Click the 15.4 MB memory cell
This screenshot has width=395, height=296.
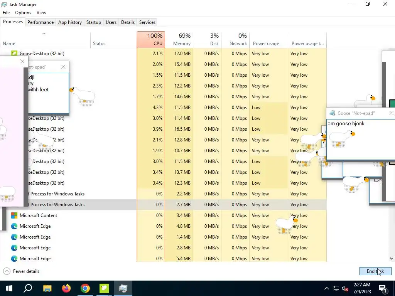(x=179, y=64)
